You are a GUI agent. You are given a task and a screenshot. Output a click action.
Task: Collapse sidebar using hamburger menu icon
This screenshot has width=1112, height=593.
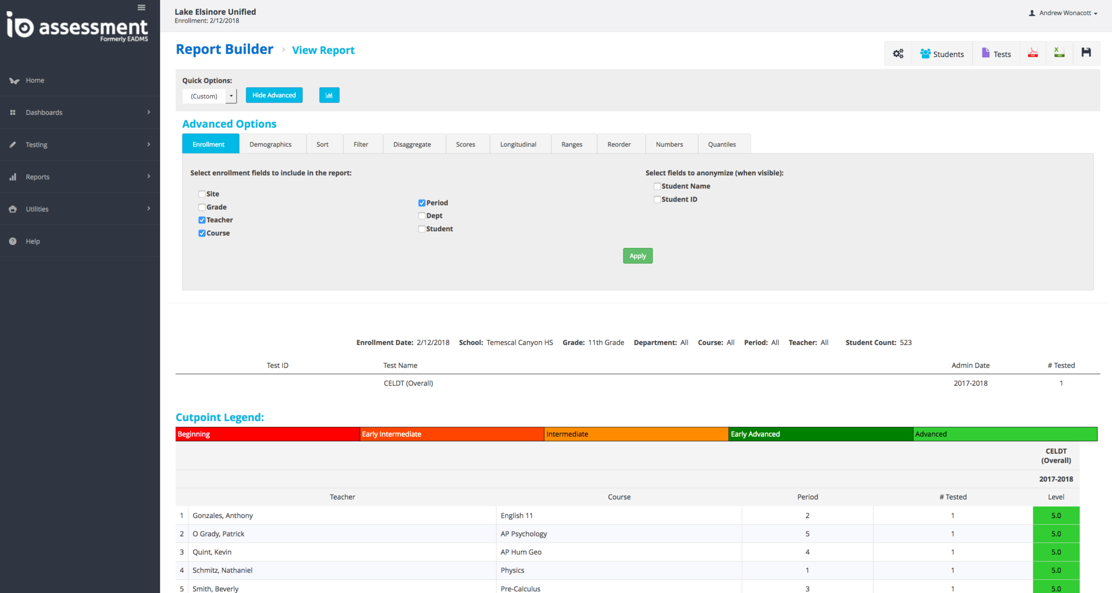[x=141, y=8]
